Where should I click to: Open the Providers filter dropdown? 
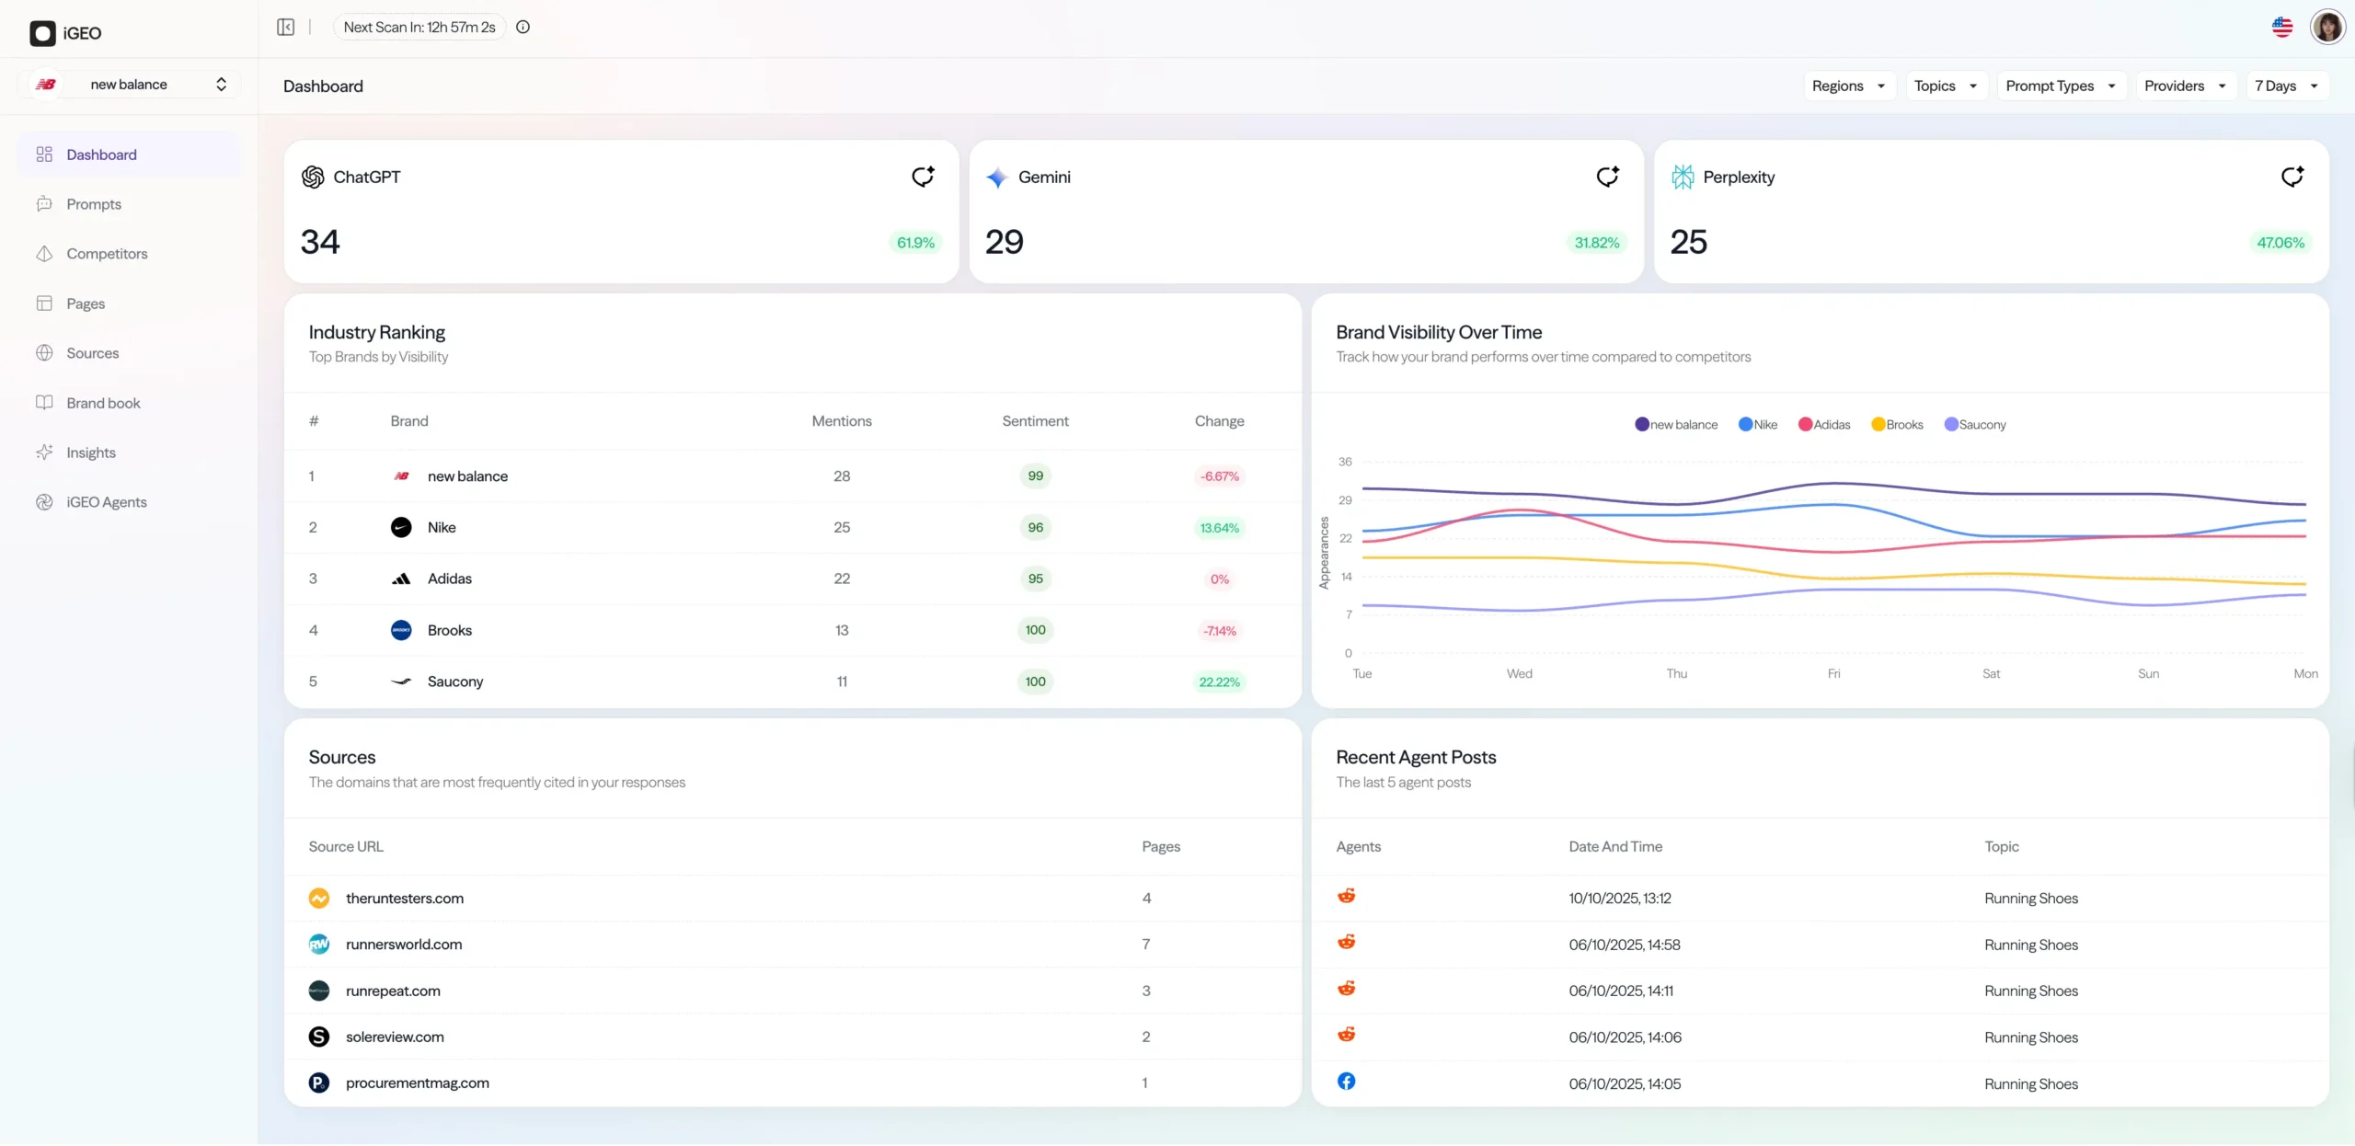(x=2185, y=86)
